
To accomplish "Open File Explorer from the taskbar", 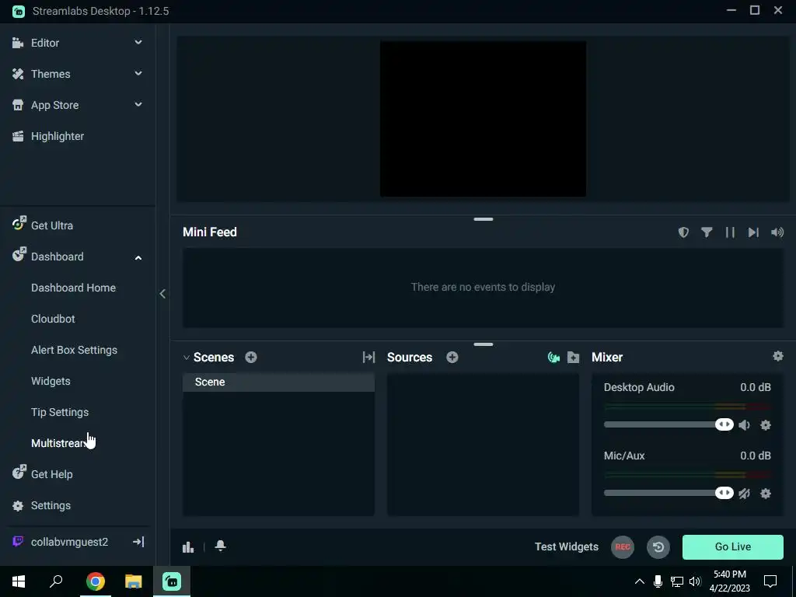I will (x=134, y=581).
